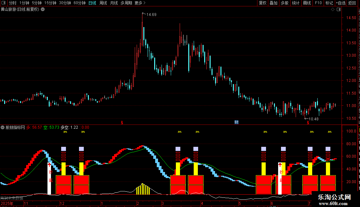Click 返回 to go back
Image resolution: width=360 pixels, height=207 pixels.
(352, 3)
